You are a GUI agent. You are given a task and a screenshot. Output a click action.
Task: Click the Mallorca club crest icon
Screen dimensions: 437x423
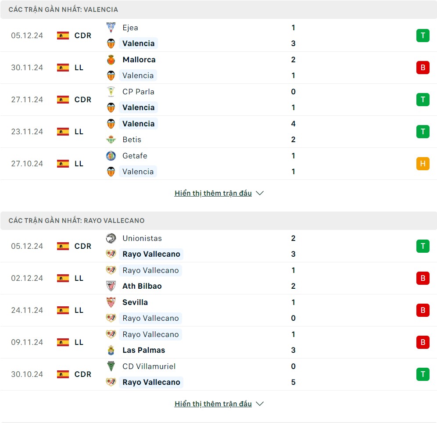coord(111,60)
